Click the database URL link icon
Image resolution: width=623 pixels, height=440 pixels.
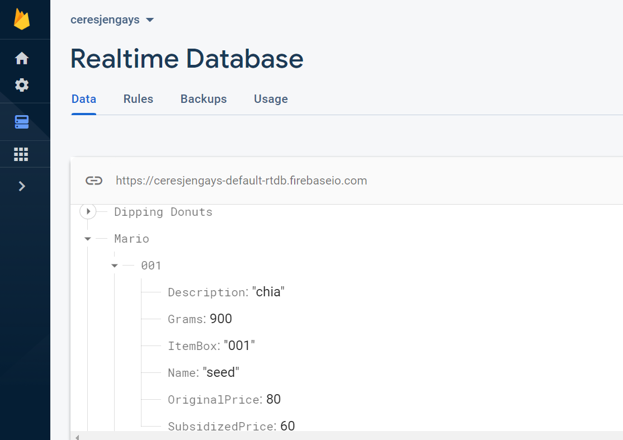[x=94, y=181]
